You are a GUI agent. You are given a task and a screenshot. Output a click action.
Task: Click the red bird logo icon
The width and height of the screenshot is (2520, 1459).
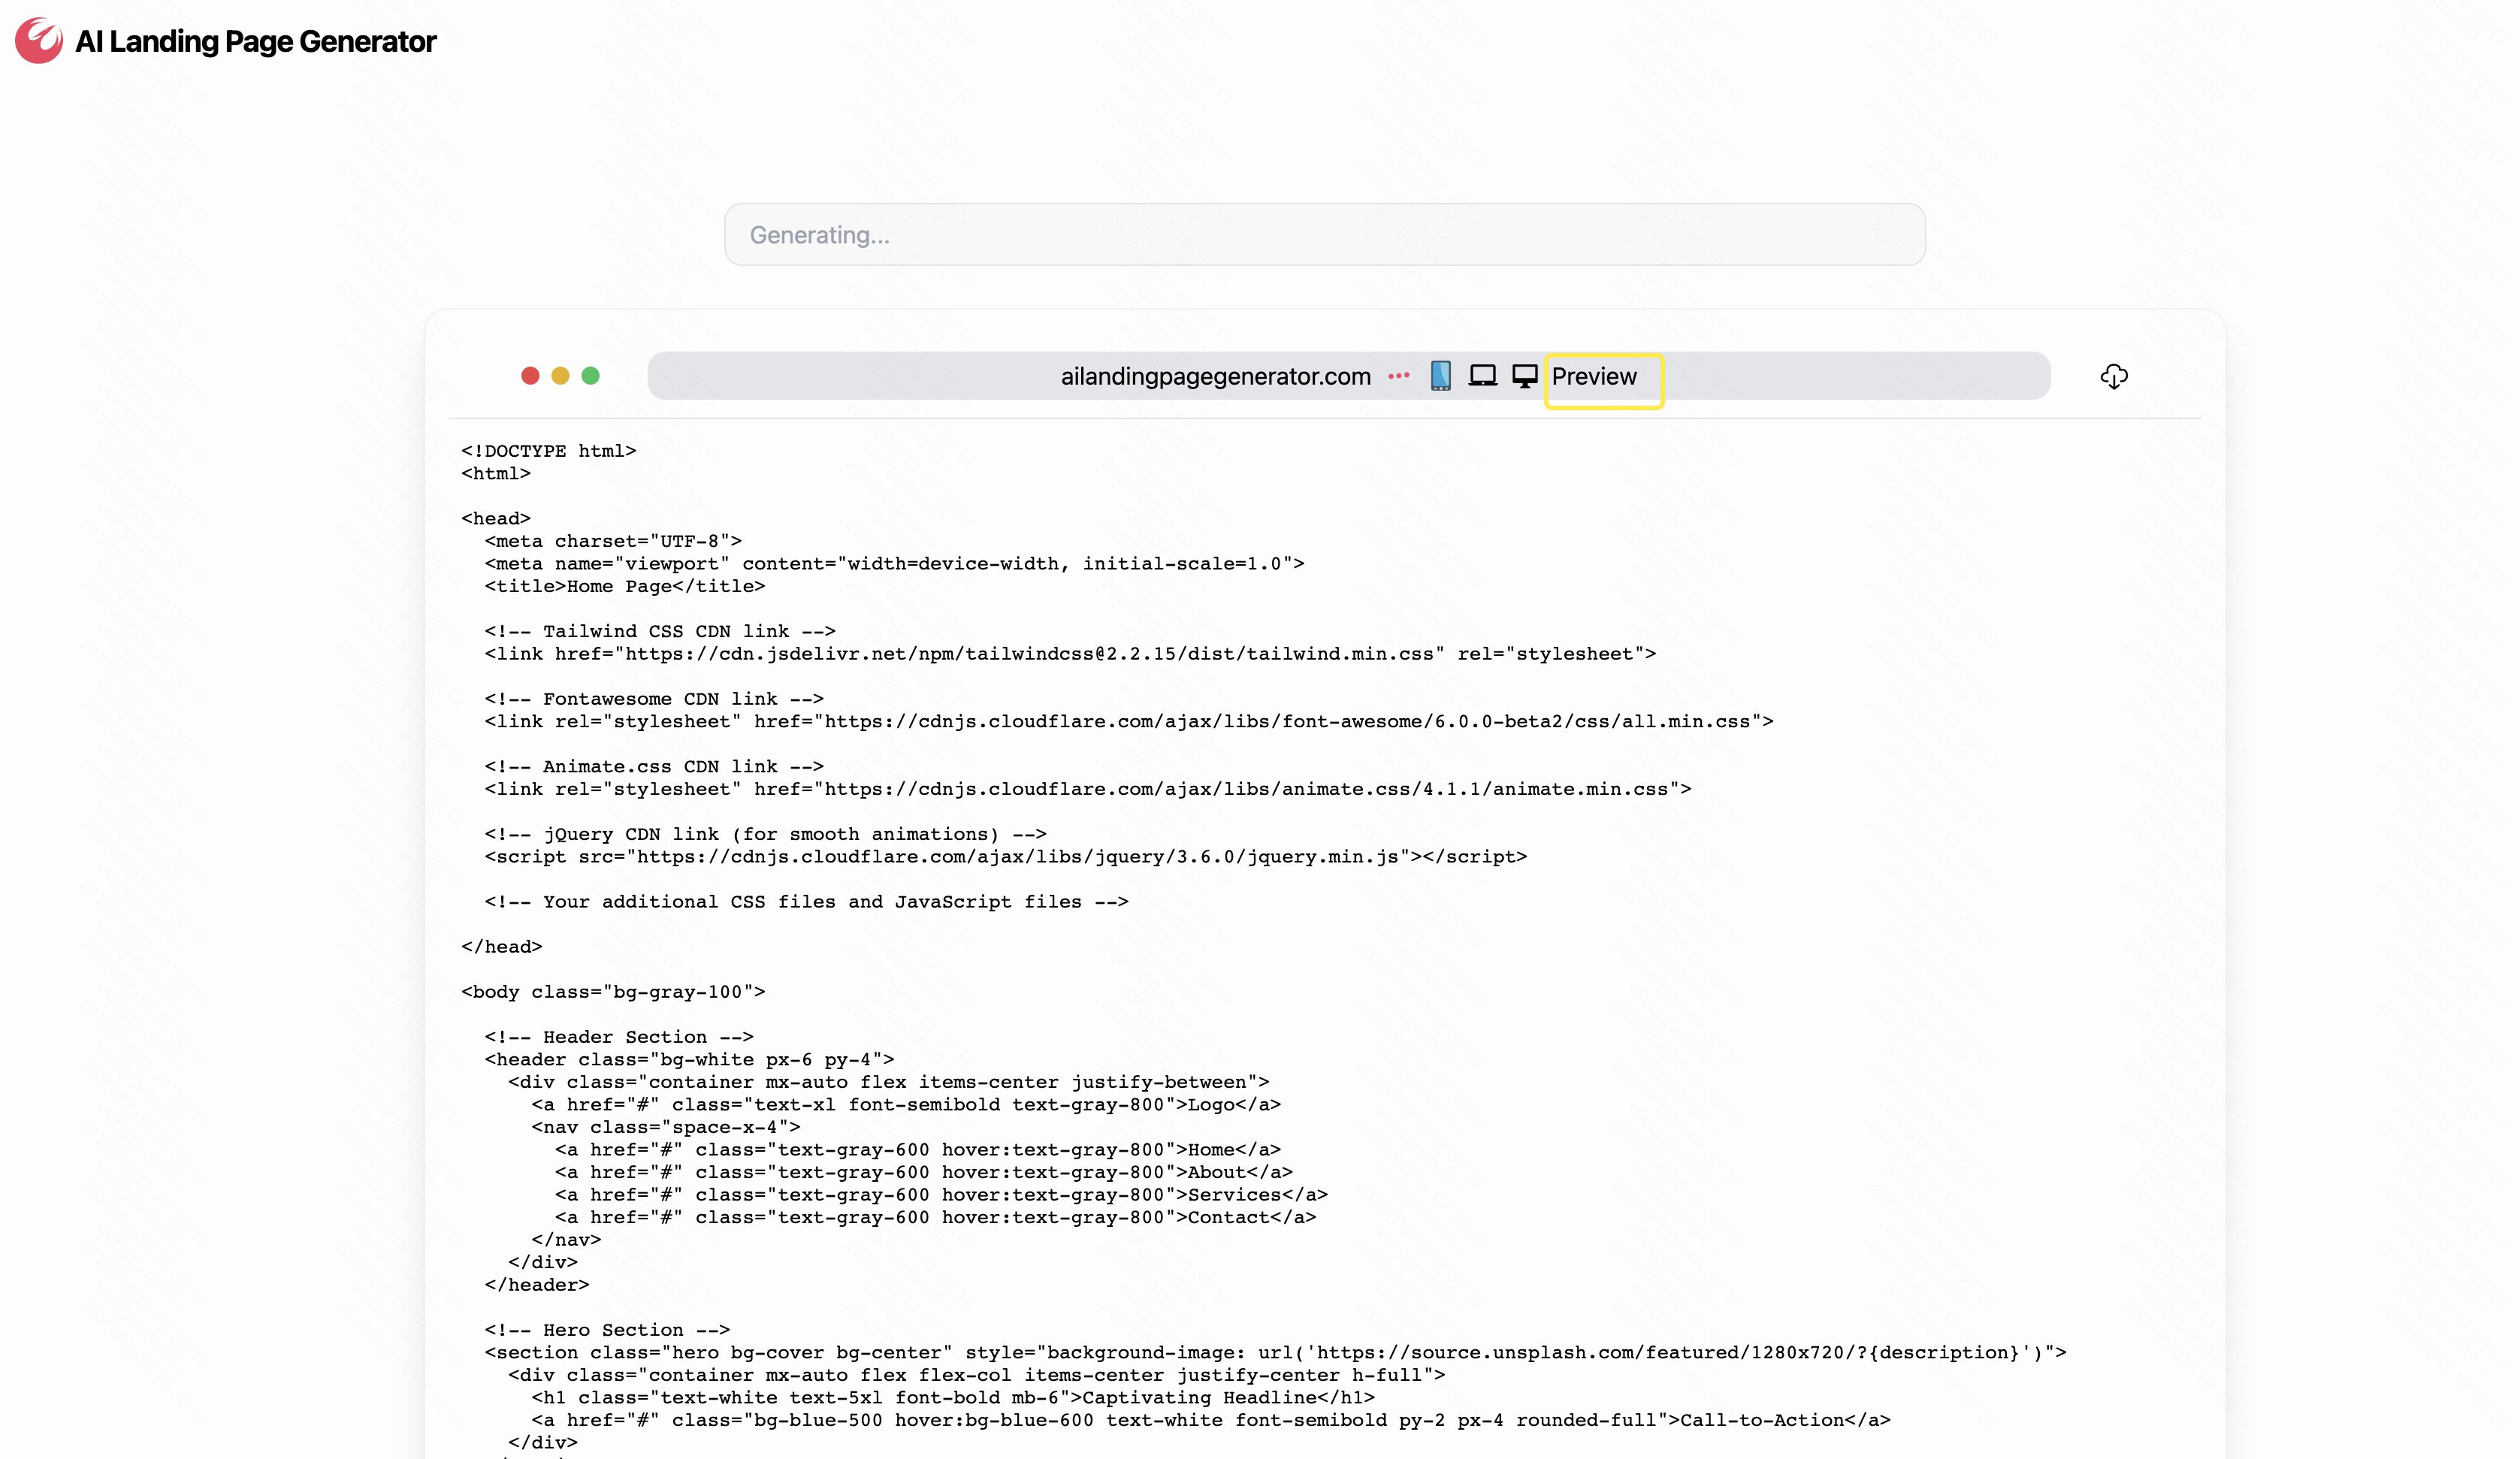[39, 41]
